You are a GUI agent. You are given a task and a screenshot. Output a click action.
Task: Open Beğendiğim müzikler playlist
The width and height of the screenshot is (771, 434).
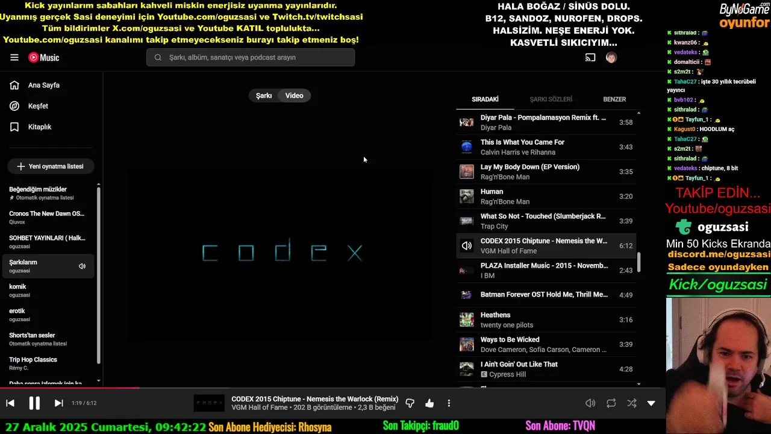48,193
